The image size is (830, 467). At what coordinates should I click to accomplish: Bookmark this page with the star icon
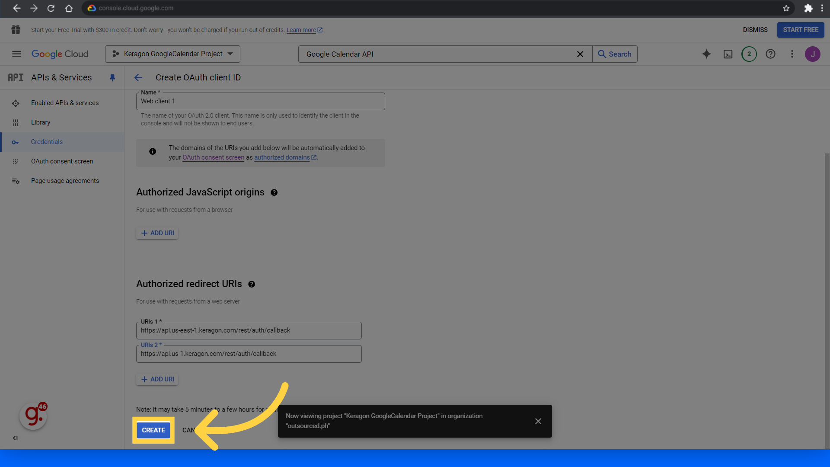tap(786, 8)
